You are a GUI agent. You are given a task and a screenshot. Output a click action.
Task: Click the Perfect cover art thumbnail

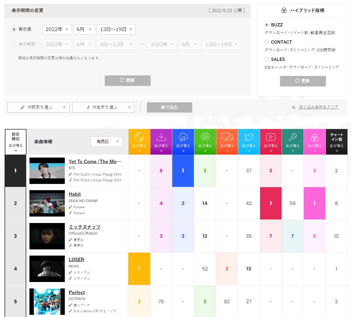coord(47,302)
